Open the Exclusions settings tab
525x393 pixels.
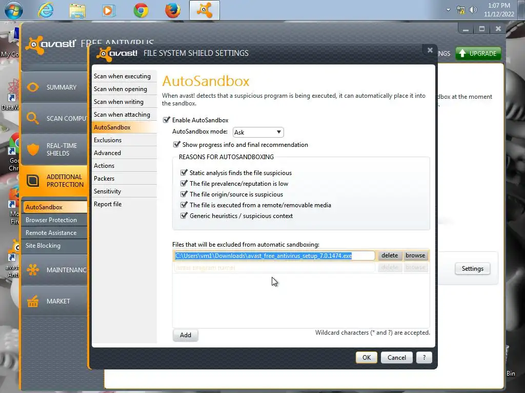click(124, 140)
